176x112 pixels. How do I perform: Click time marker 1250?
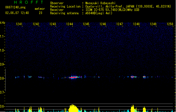coord(170,24)
